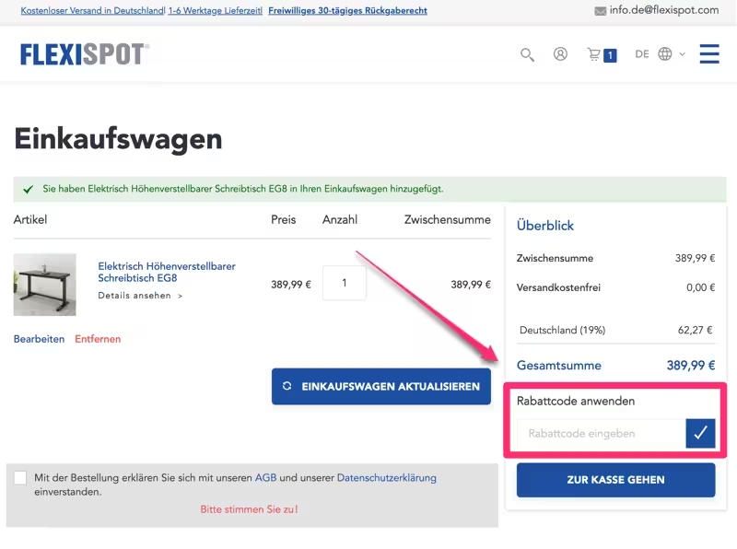
Task: Click the search magnifier icon
Action: pyautogui.click(x=527, y=54)
